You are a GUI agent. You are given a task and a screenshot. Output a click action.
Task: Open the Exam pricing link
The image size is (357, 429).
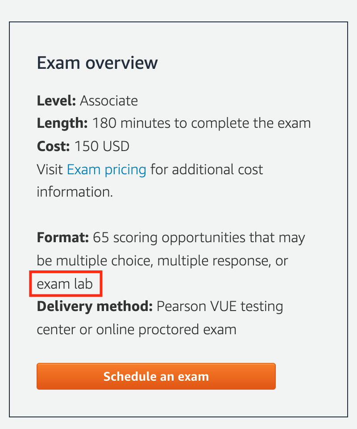click(x=106, y=170)
